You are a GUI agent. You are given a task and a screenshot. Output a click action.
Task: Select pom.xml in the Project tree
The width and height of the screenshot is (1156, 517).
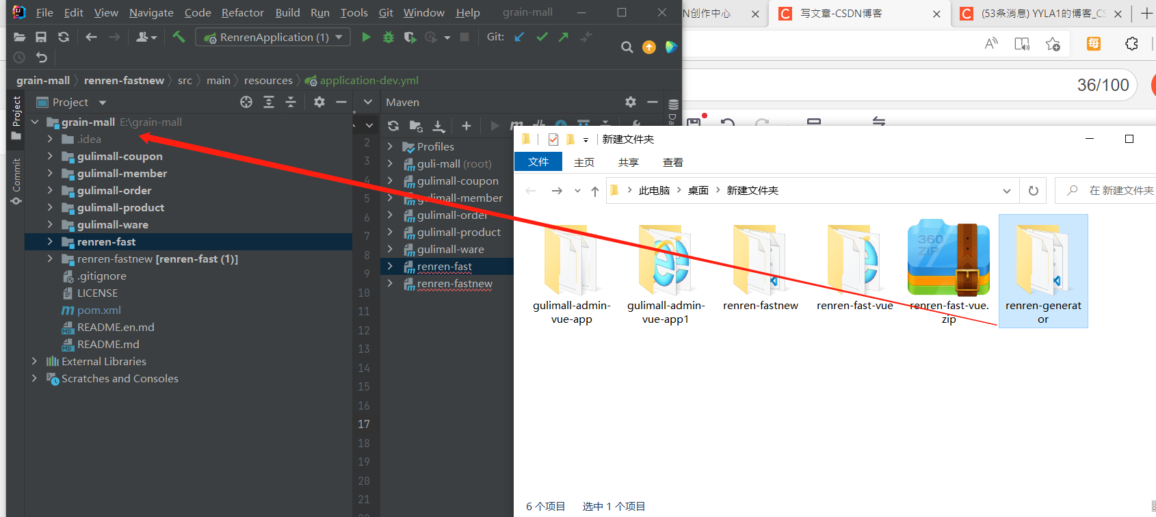pos(98,310)
